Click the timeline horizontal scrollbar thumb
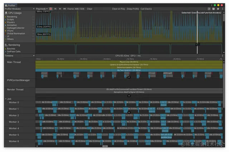This screenshot has width=229, height=152. click(x=105, y=146)
